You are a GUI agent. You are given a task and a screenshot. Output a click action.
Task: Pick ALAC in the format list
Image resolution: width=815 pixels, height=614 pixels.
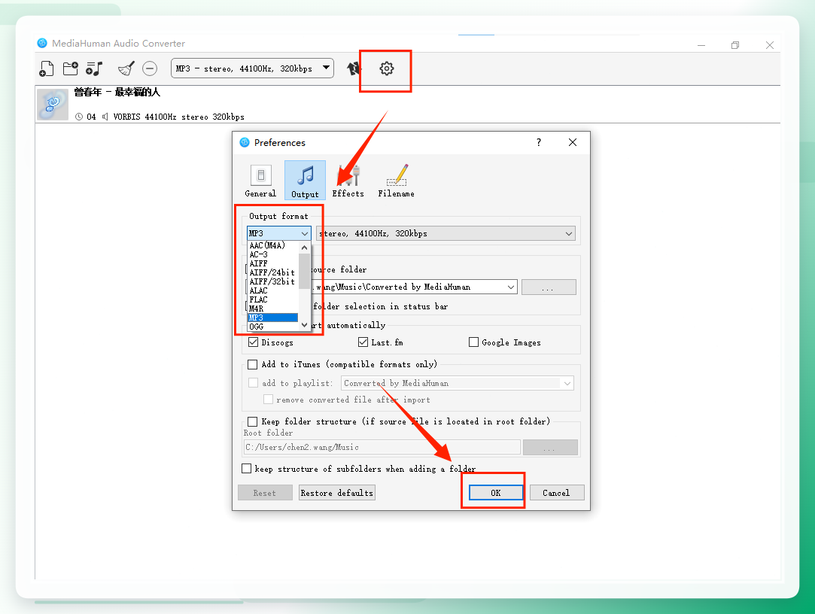273,290
